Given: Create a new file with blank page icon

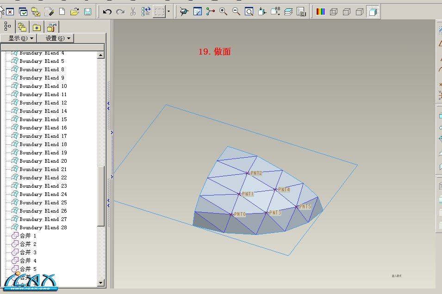Looking at the screenshot, I should click(x=62, y=12).
